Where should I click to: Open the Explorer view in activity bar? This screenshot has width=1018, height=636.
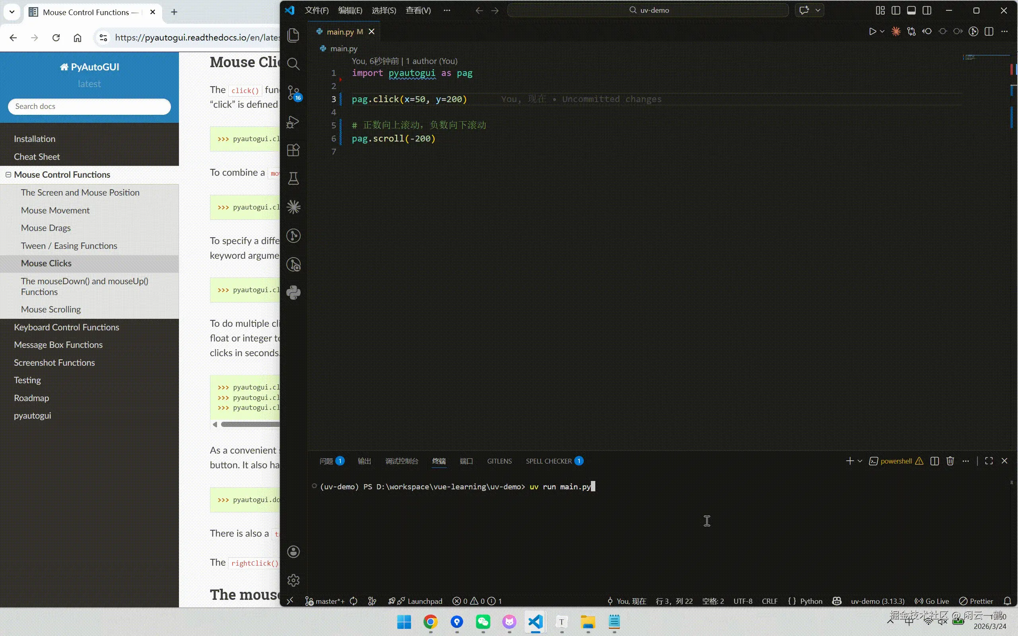293,35
